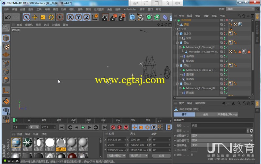Open the 对象(相对) coordinate mode dropdown

(116, 156)
